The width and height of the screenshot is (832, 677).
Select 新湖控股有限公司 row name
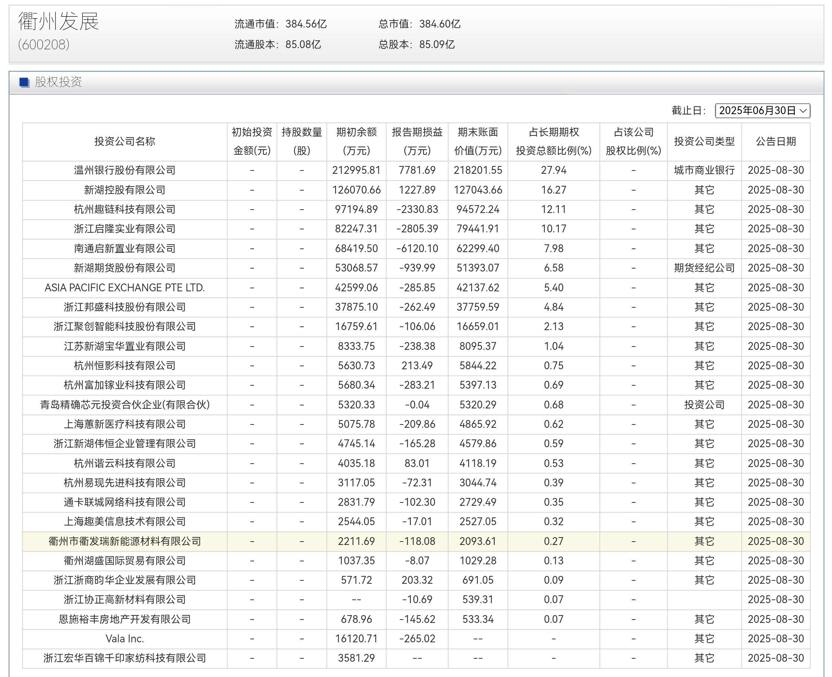click(125, 190)
